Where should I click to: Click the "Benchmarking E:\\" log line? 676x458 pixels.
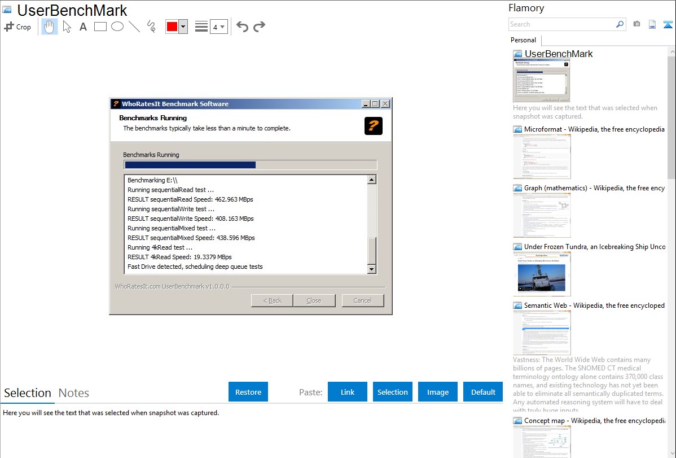point(152,180)
